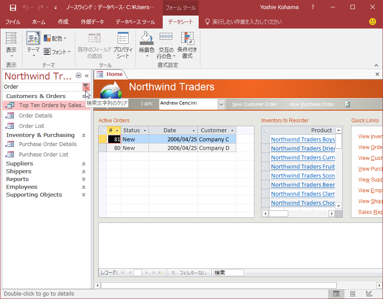Expand the Reports group
This screenshot has width=383, height=299.
coord(84,179)
